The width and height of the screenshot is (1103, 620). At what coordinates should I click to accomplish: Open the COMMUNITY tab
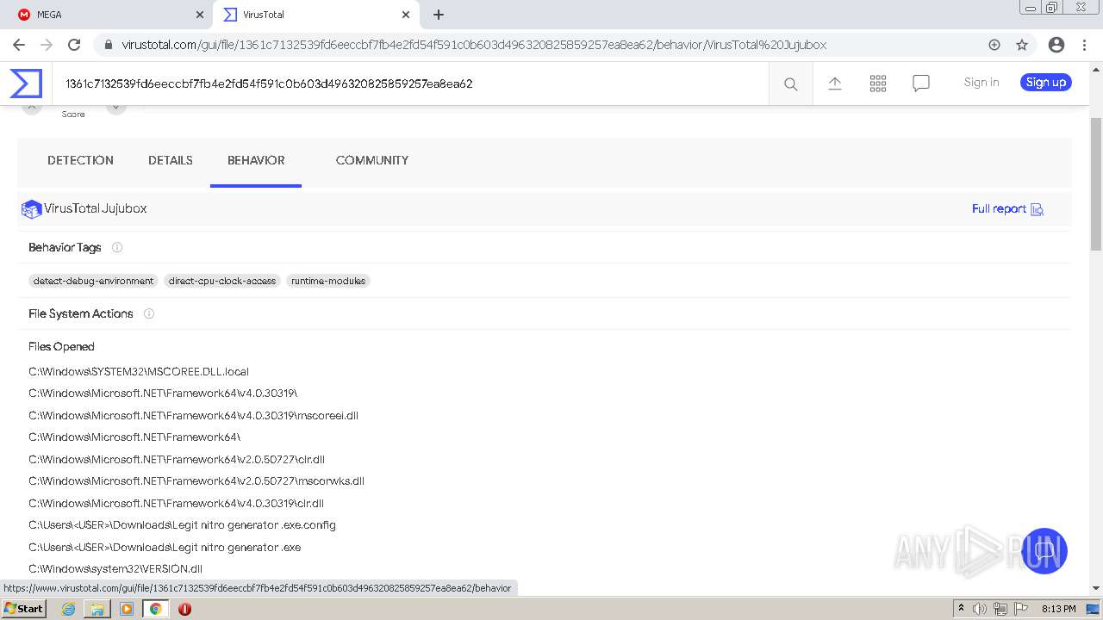(x=372, y=160)
